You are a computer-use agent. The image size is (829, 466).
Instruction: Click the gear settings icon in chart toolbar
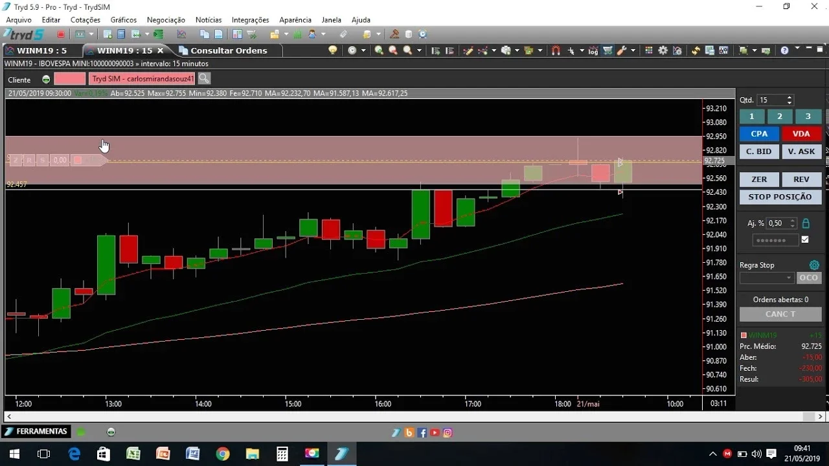[x=663, y=50]
